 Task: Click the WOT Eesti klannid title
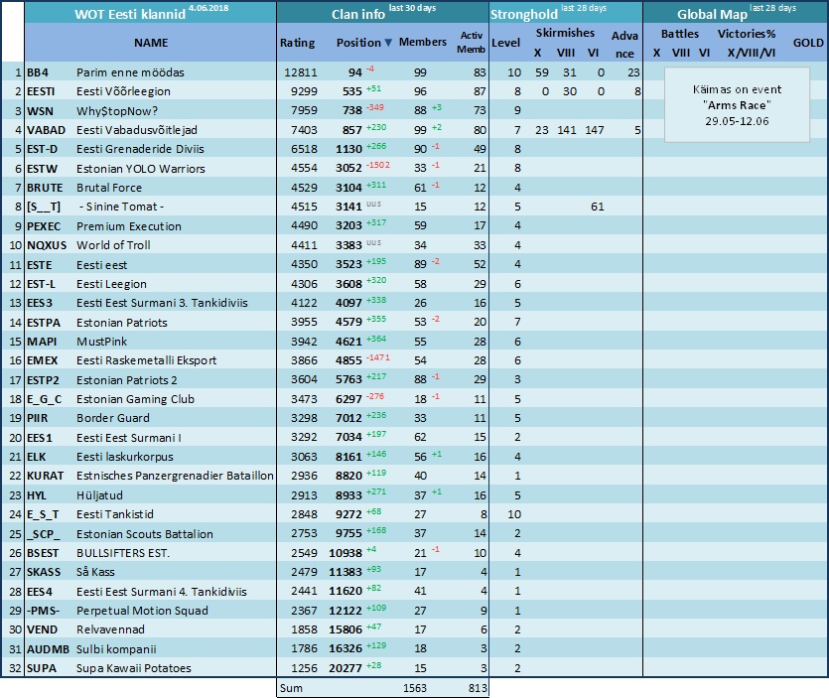click(130, 14)
